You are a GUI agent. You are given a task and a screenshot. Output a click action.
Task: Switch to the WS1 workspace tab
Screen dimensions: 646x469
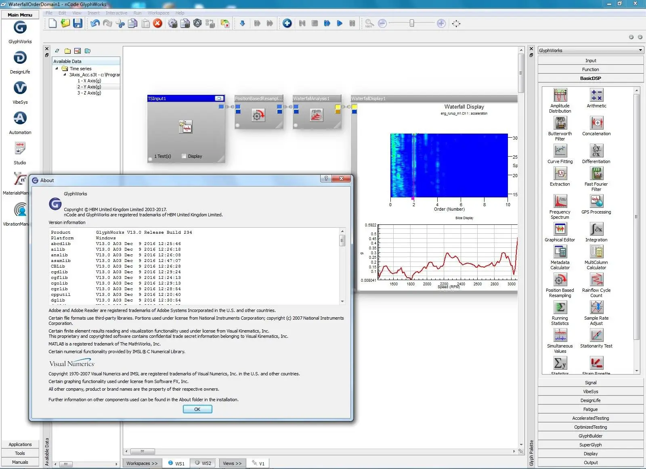coord(176,463)
